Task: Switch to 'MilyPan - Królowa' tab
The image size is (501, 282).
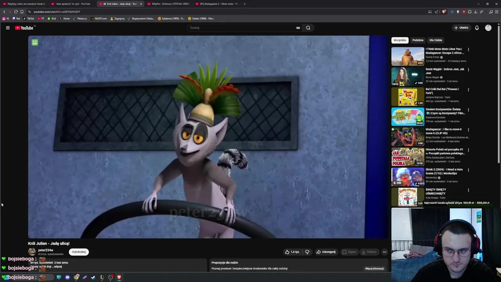Action: (x=168, y=4)
